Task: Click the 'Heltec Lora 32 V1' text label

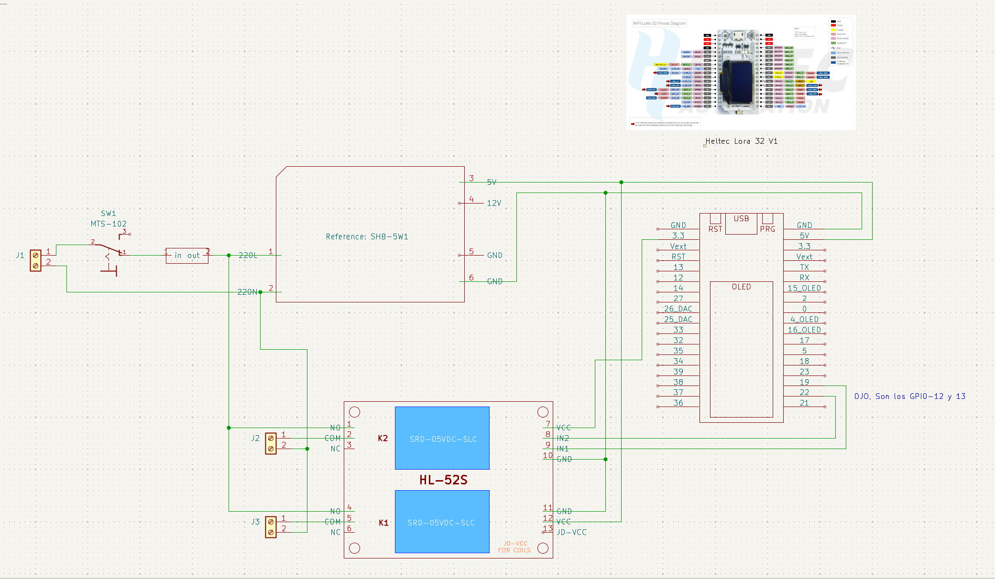Action: pos(742,141)
